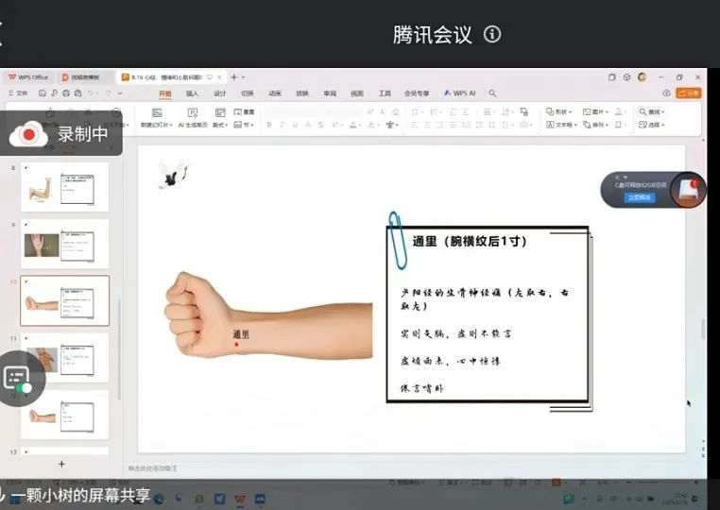Click the red recording indicator icon

tap(29, 134)
